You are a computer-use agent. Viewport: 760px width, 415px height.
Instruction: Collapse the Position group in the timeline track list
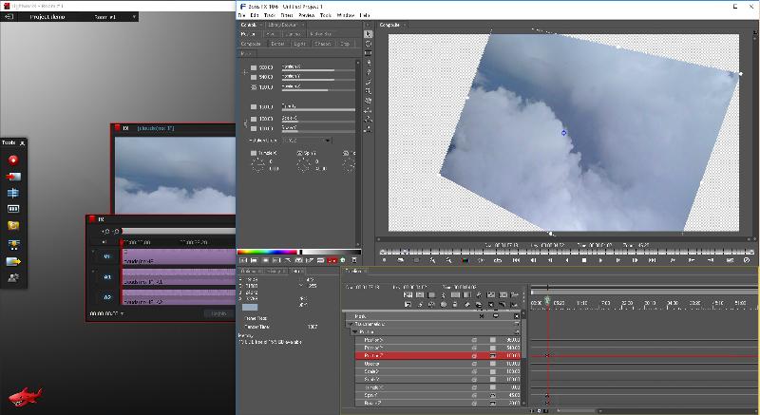click(x=354, y=331)
